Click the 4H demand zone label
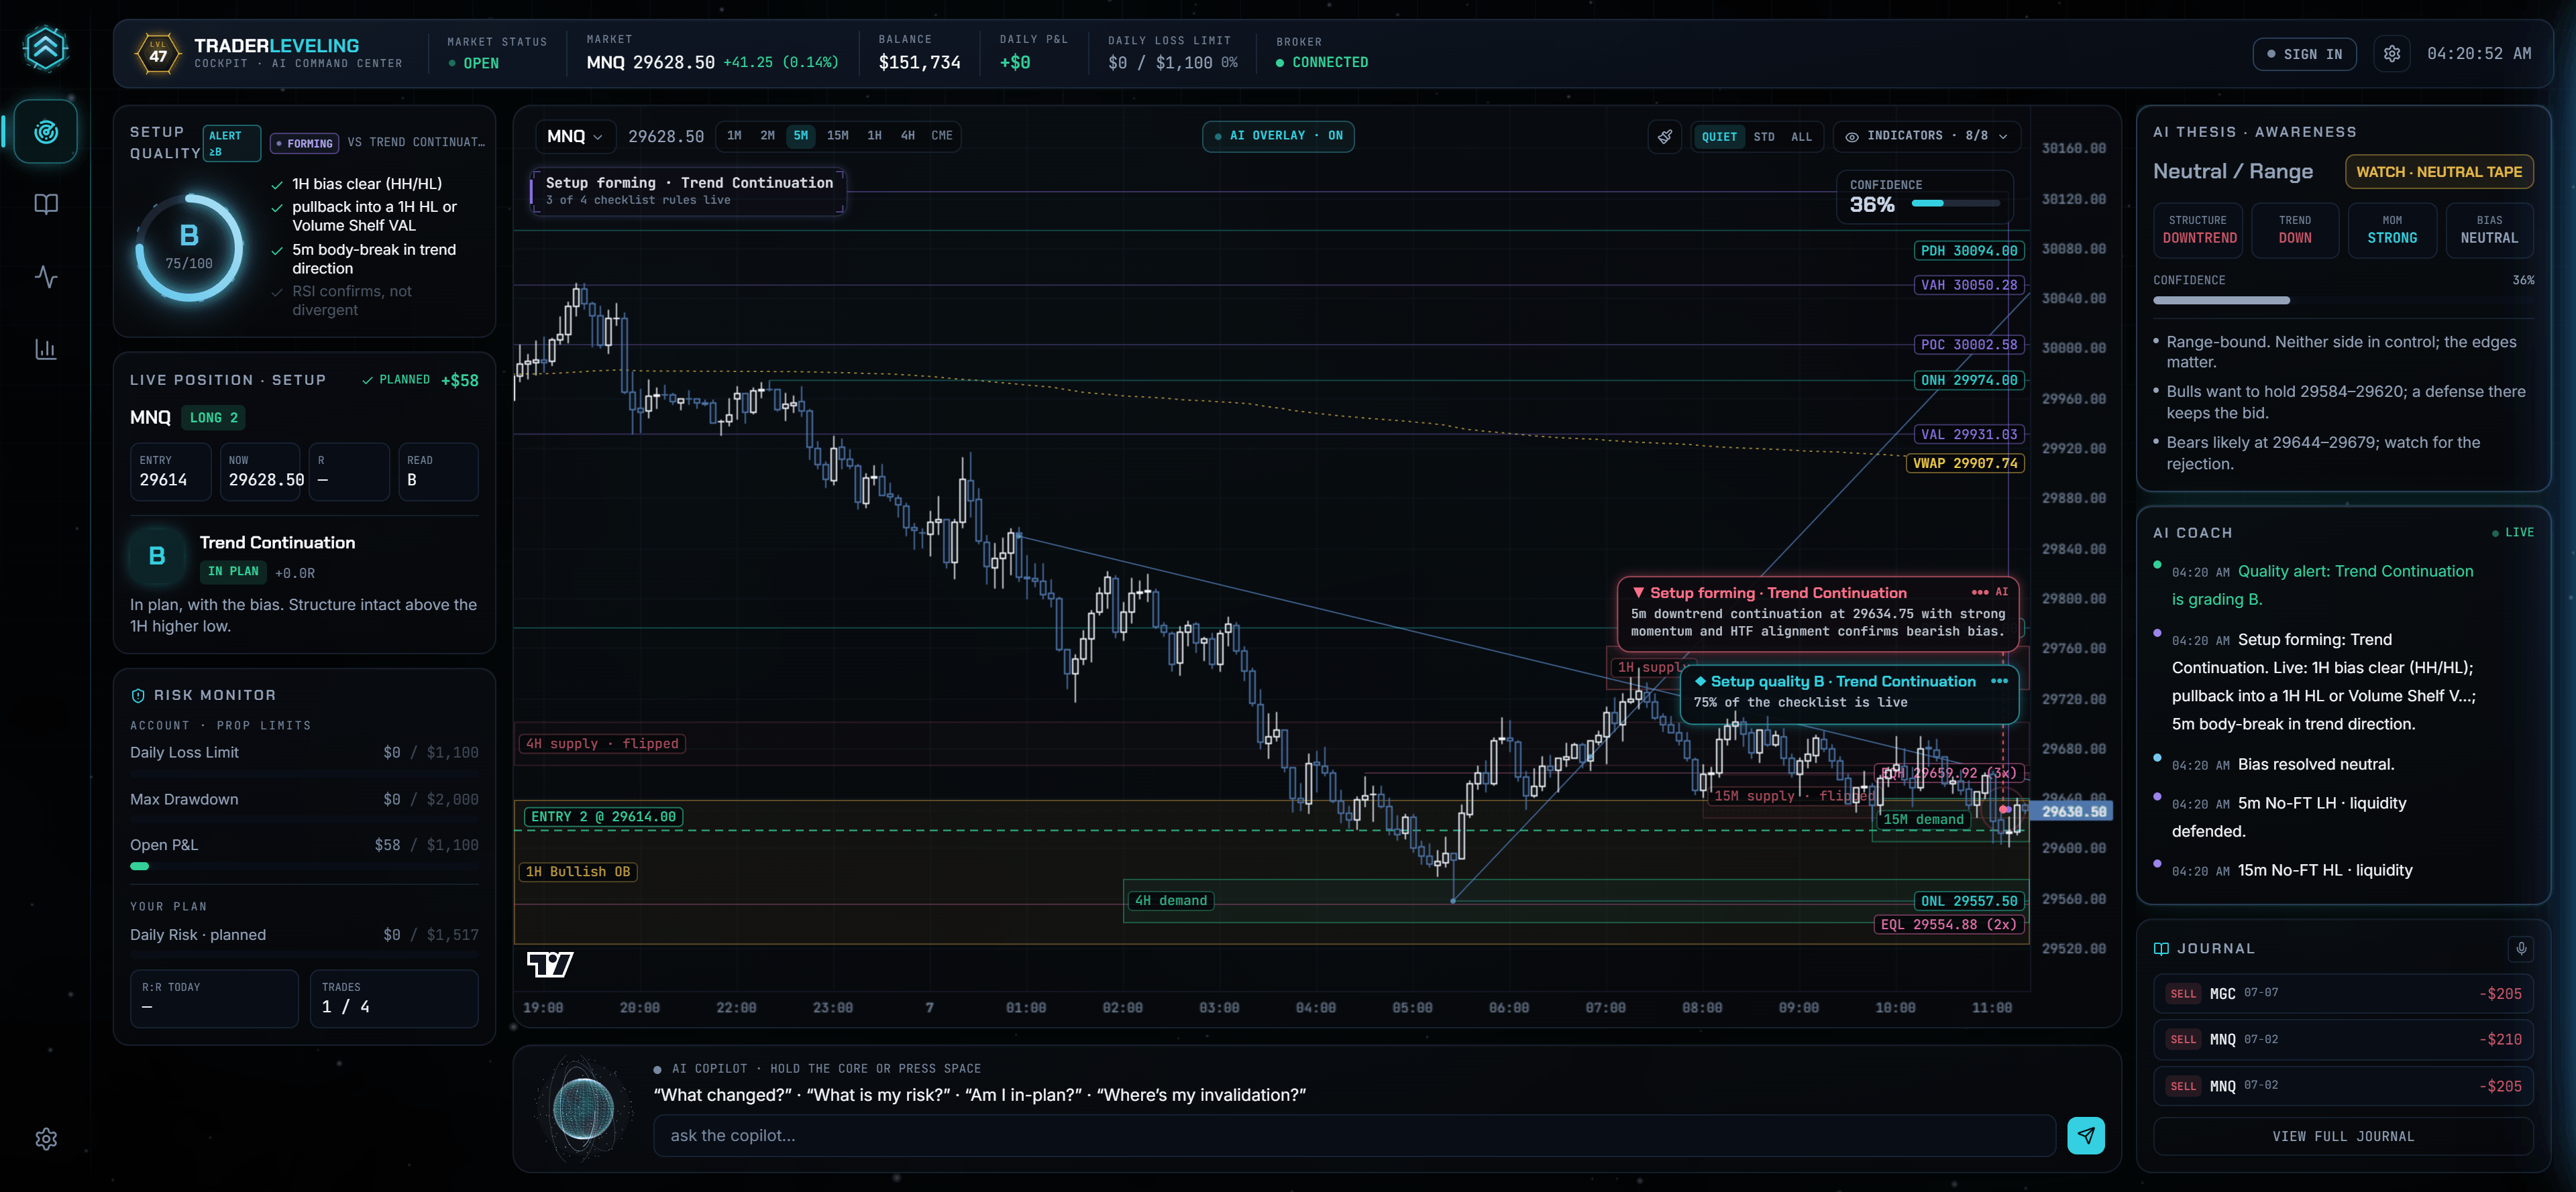2576x1192 pixels. tap(1170, 900)
